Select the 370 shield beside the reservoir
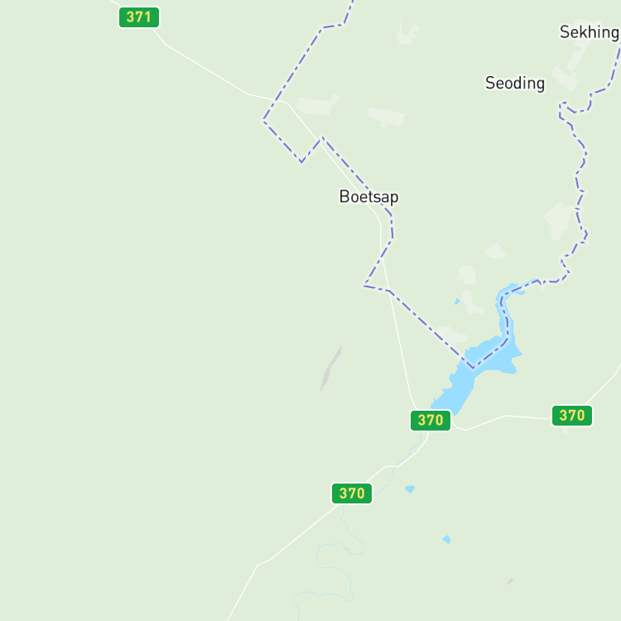621x621 pixels. [x=430, y=420]
